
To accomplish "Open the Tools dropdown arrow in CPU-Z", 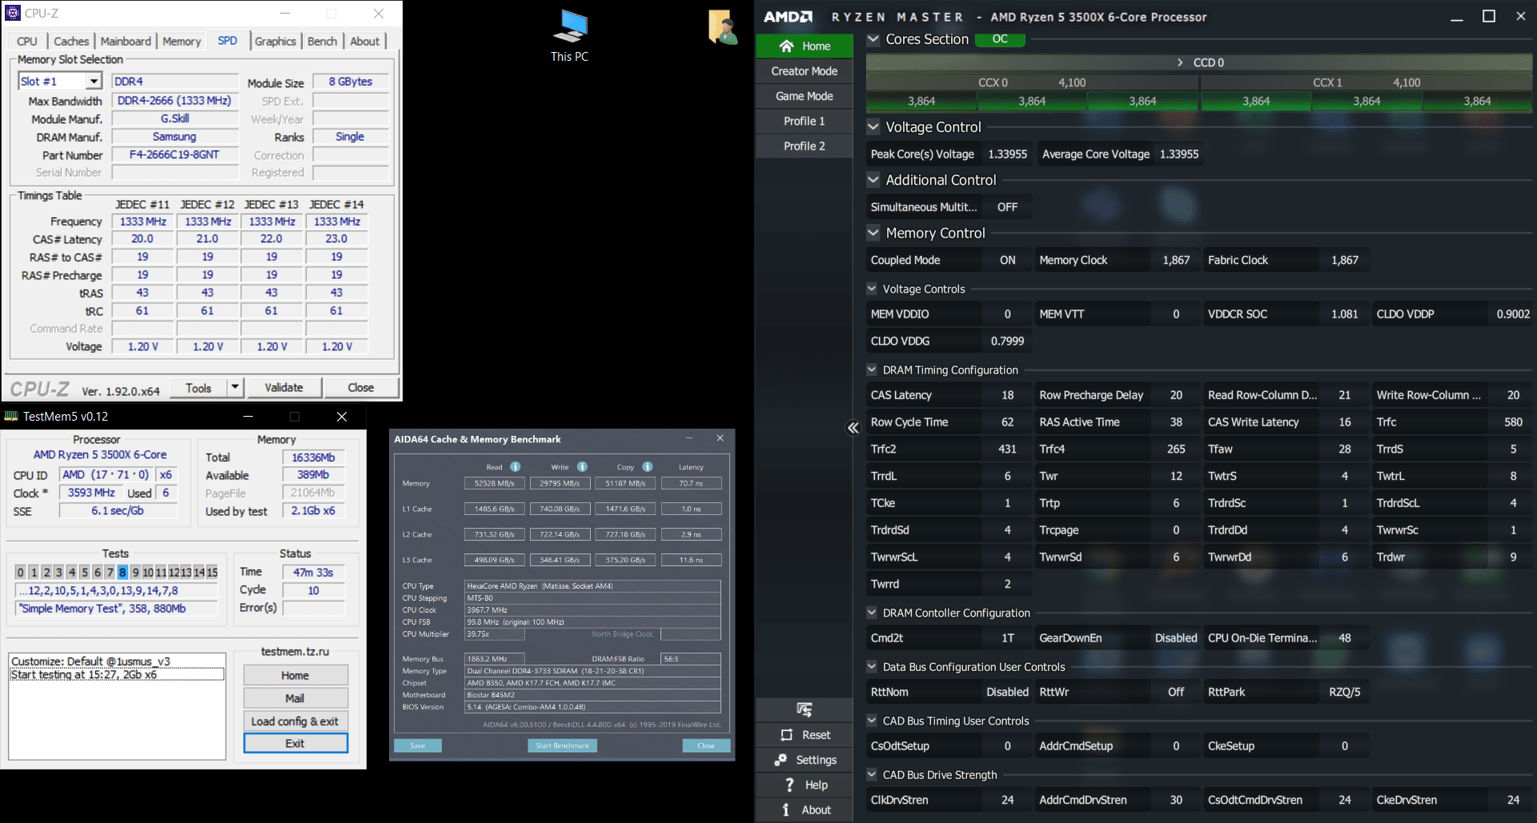I will (x=235, y=388).
